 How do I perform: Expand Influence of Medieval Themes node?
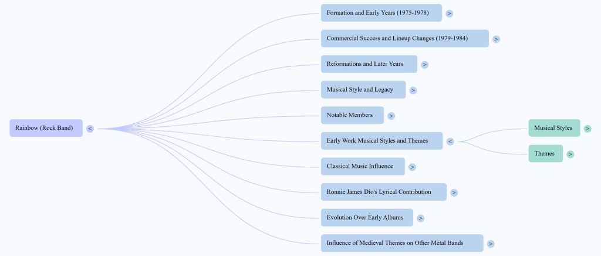coord(491,244)
